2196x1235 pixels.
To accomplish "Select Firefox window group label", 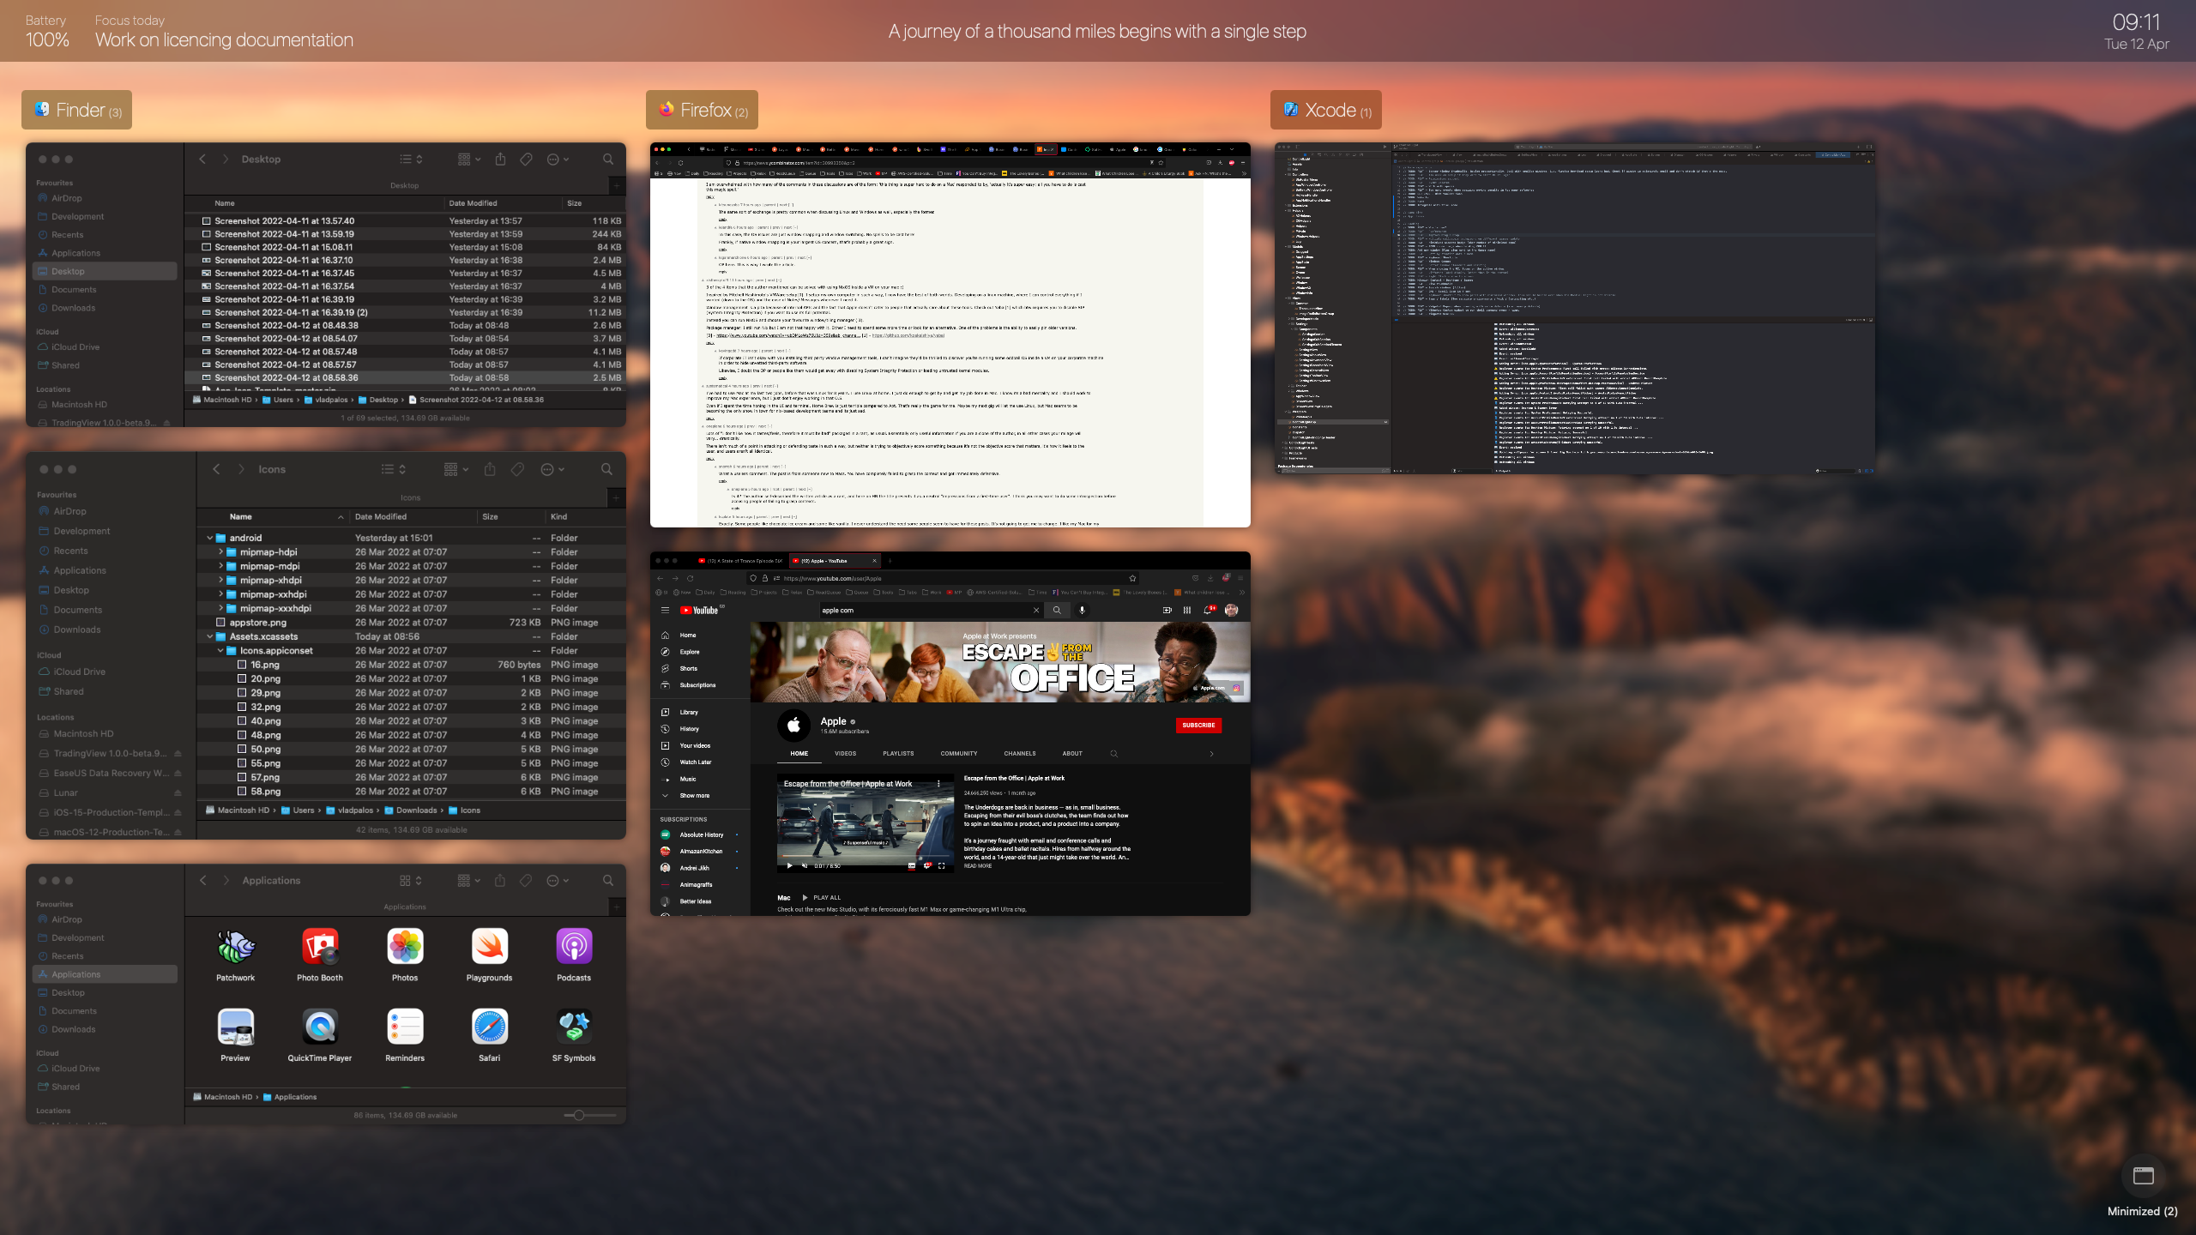I will coord(703,110).
